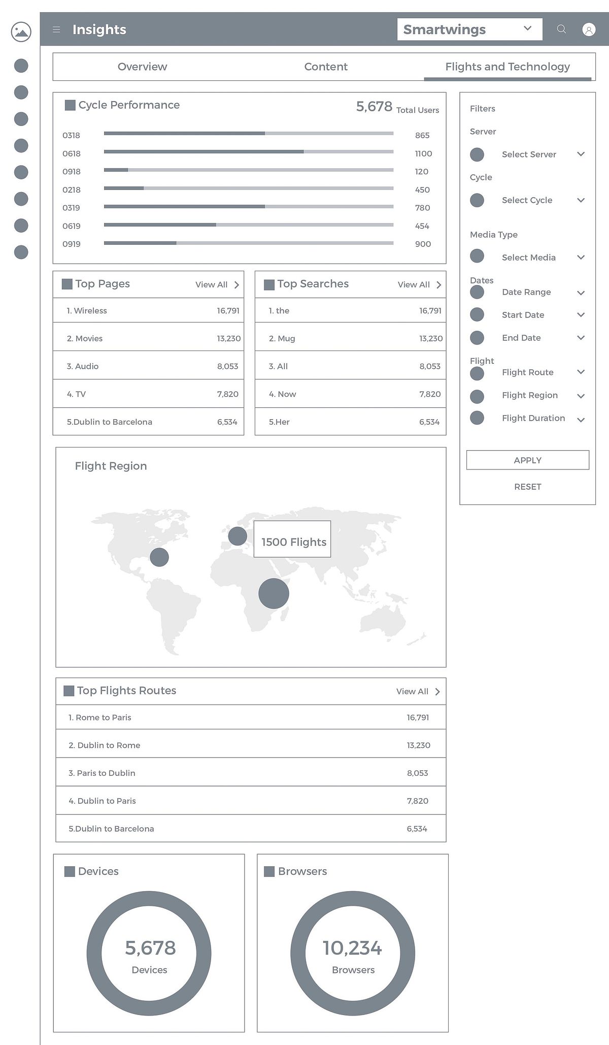View All in Top Searches panel

tap(419, 285)
